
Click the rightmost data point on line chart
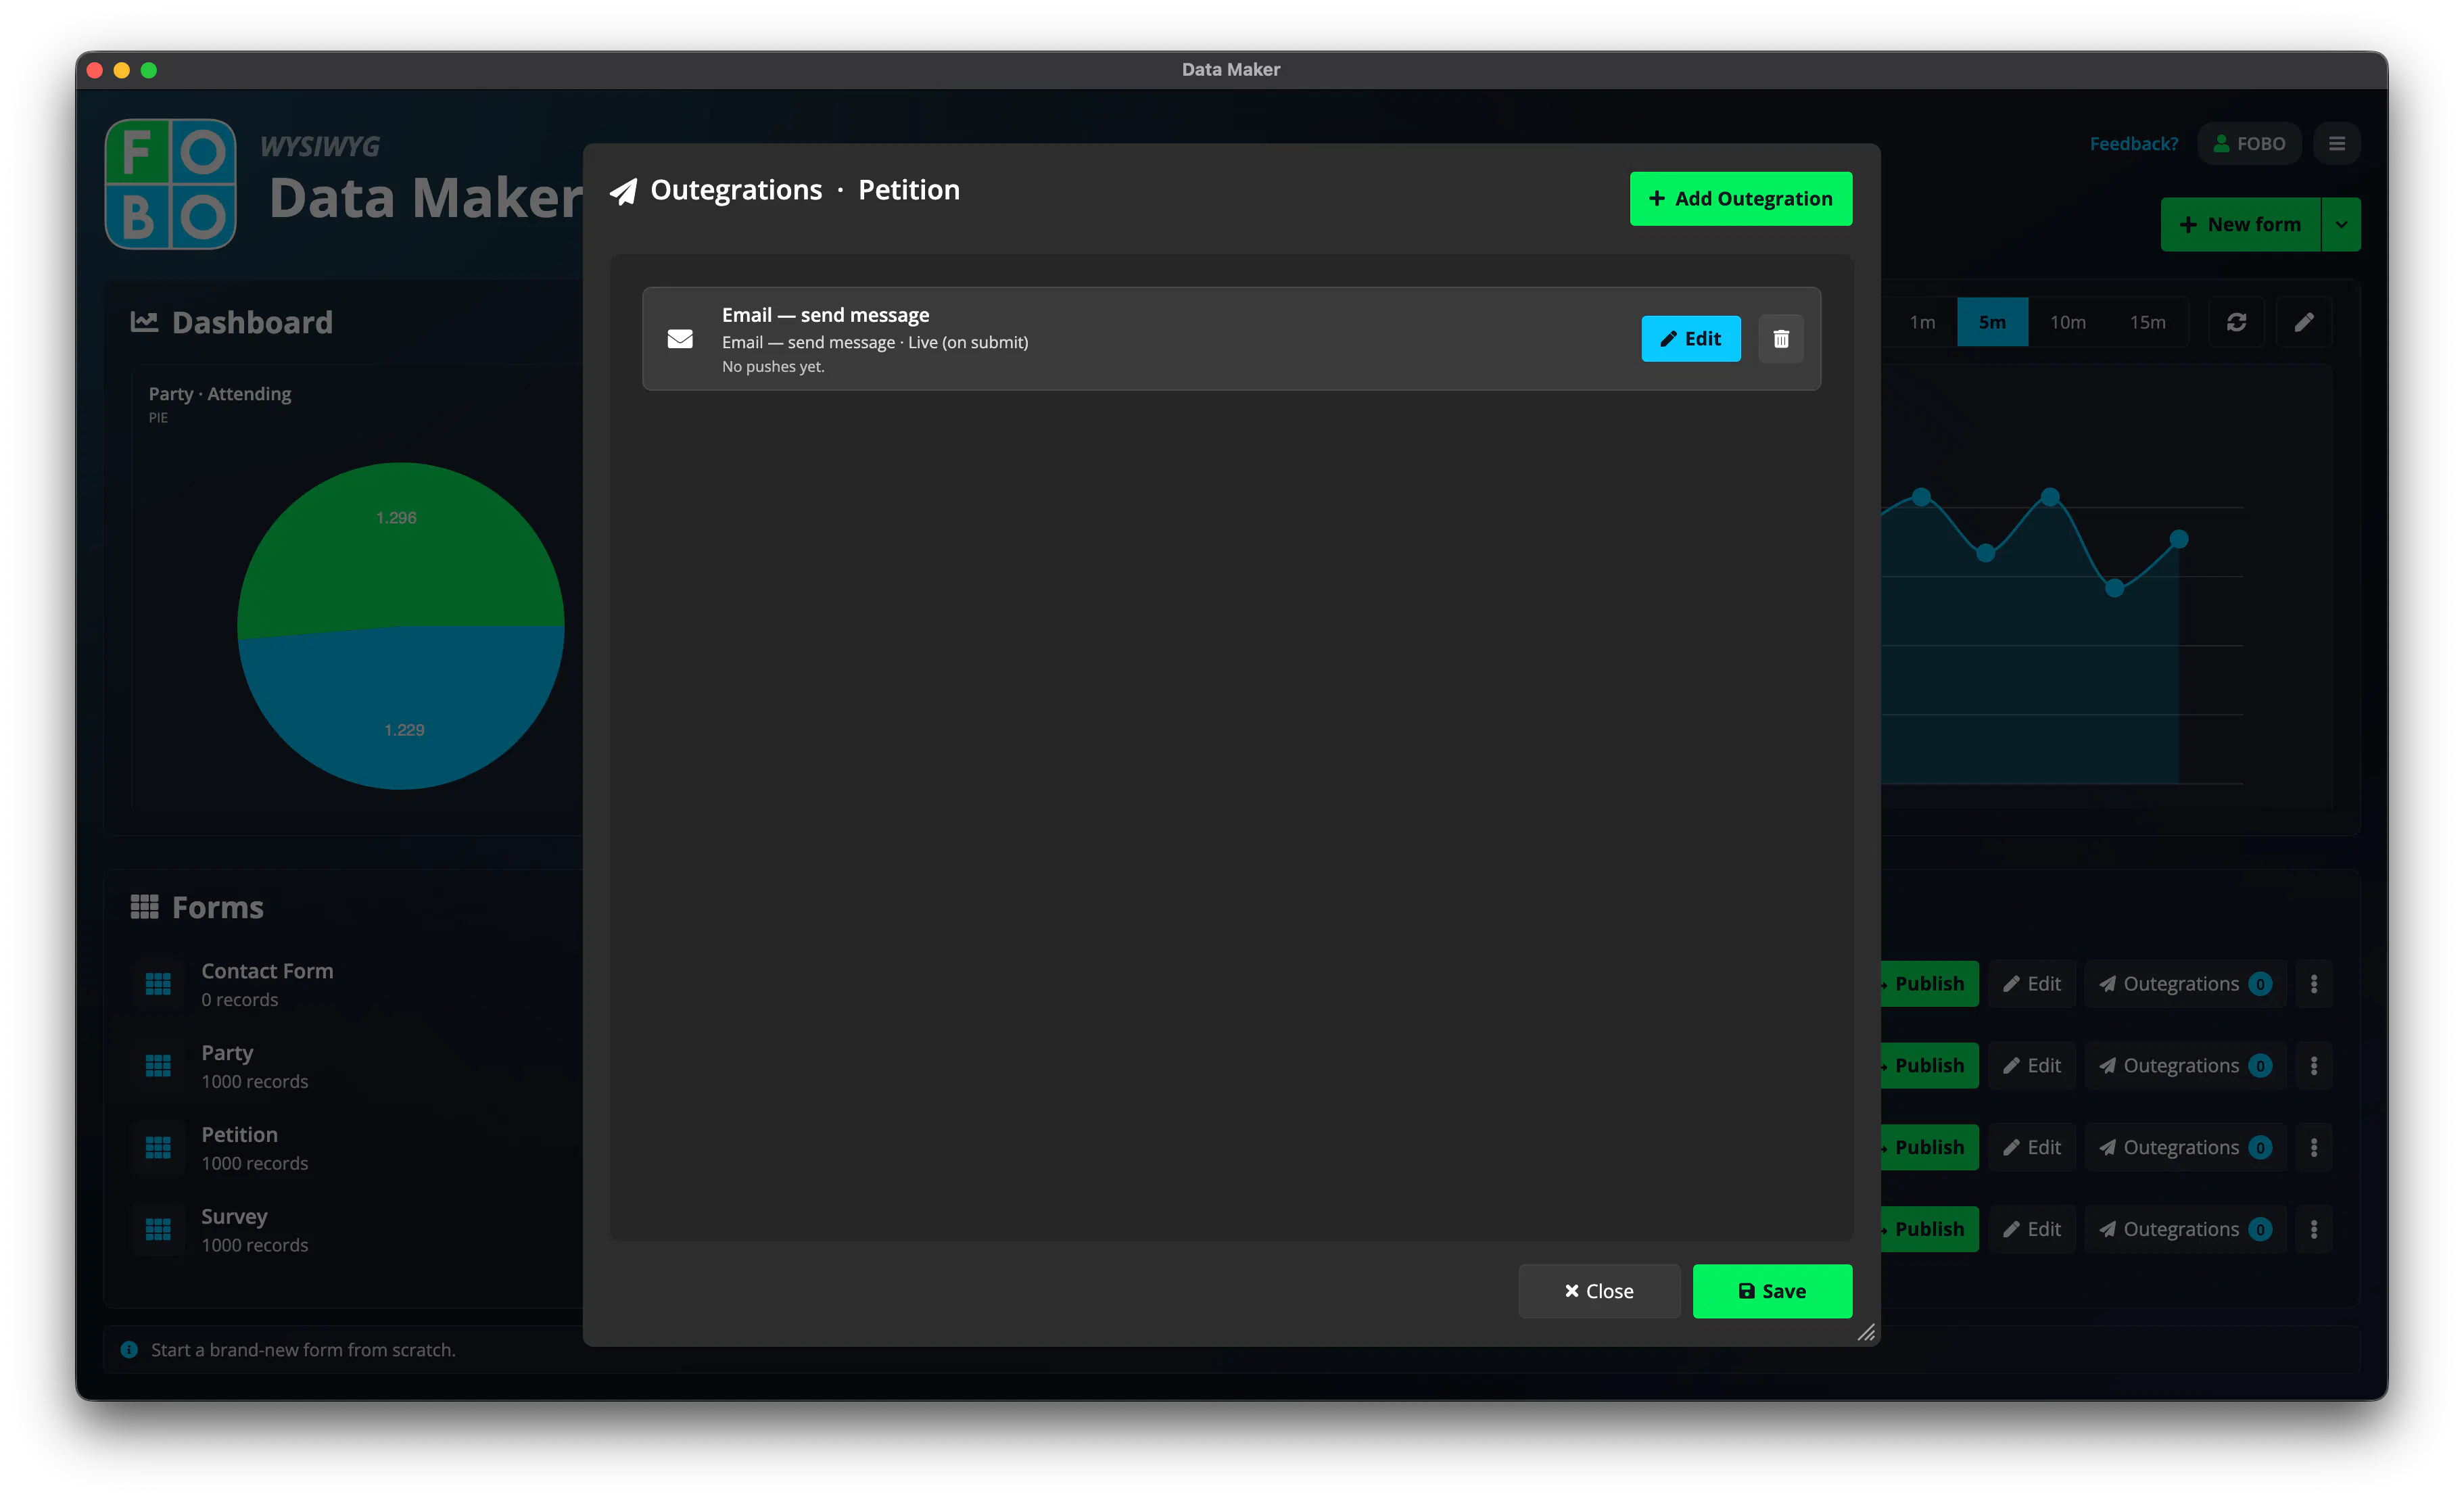[2178, 539]
